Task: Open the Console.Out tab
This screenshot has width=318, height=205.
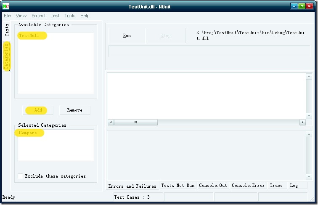Action: [x=213, y=185]
